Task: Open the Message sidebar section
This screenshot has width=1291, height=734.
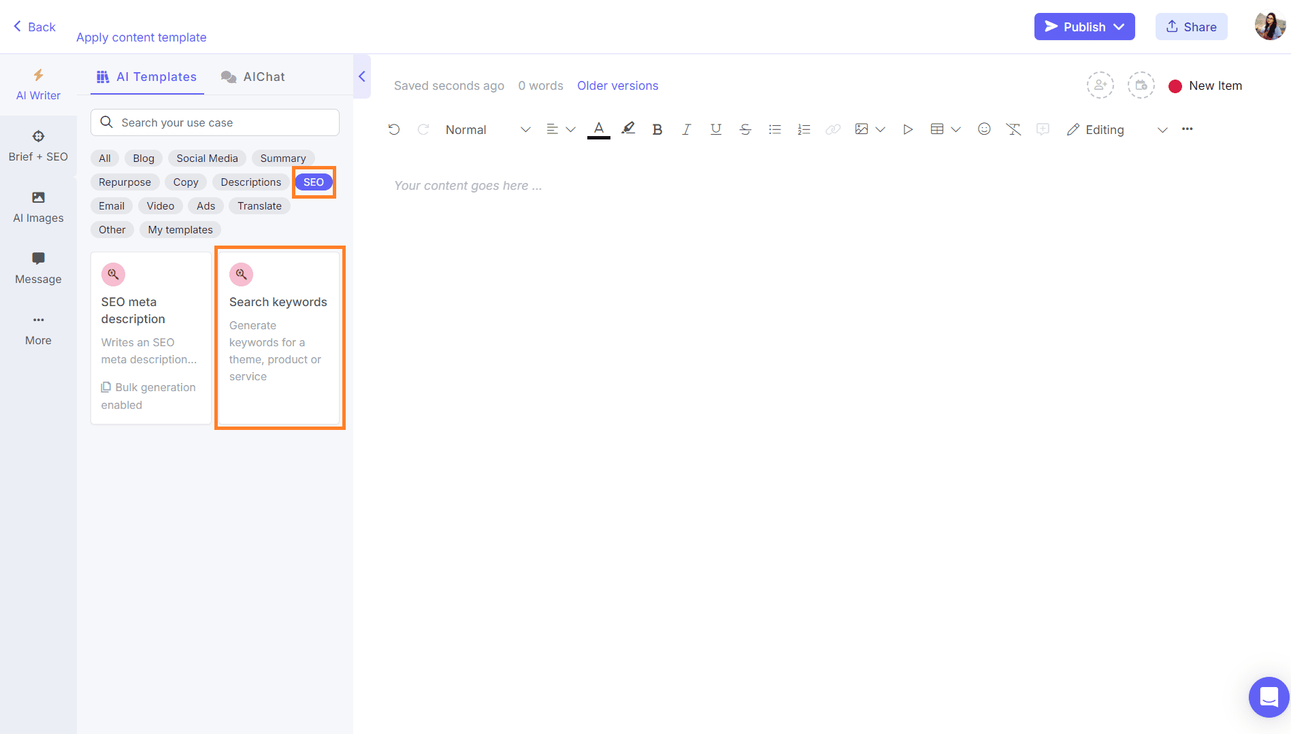Action: coord(38,268)
